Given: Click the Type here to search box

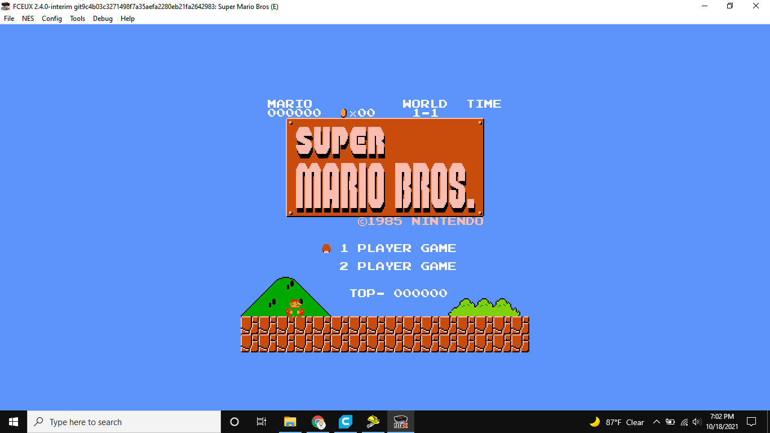Looking at the screenshot, I should coord(124,422).
